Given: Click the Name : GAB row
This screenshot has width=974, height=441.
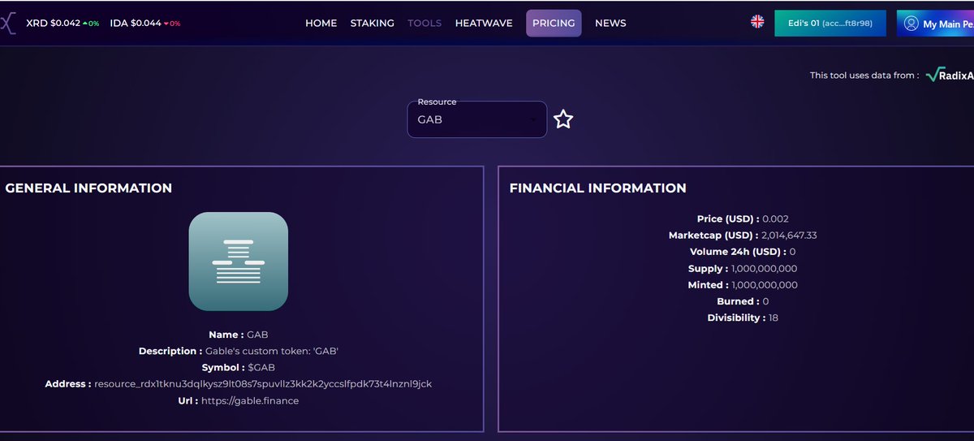Looking at the screenshot, I should [x=239, y=335].
